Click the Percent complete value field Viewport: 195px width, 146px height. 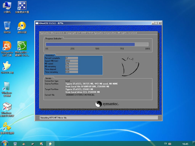tap(71, 58)
